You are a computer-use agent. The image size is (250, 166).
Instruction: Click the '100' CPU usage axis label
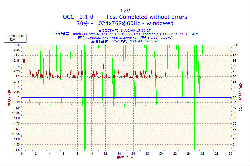coord(235,45)
